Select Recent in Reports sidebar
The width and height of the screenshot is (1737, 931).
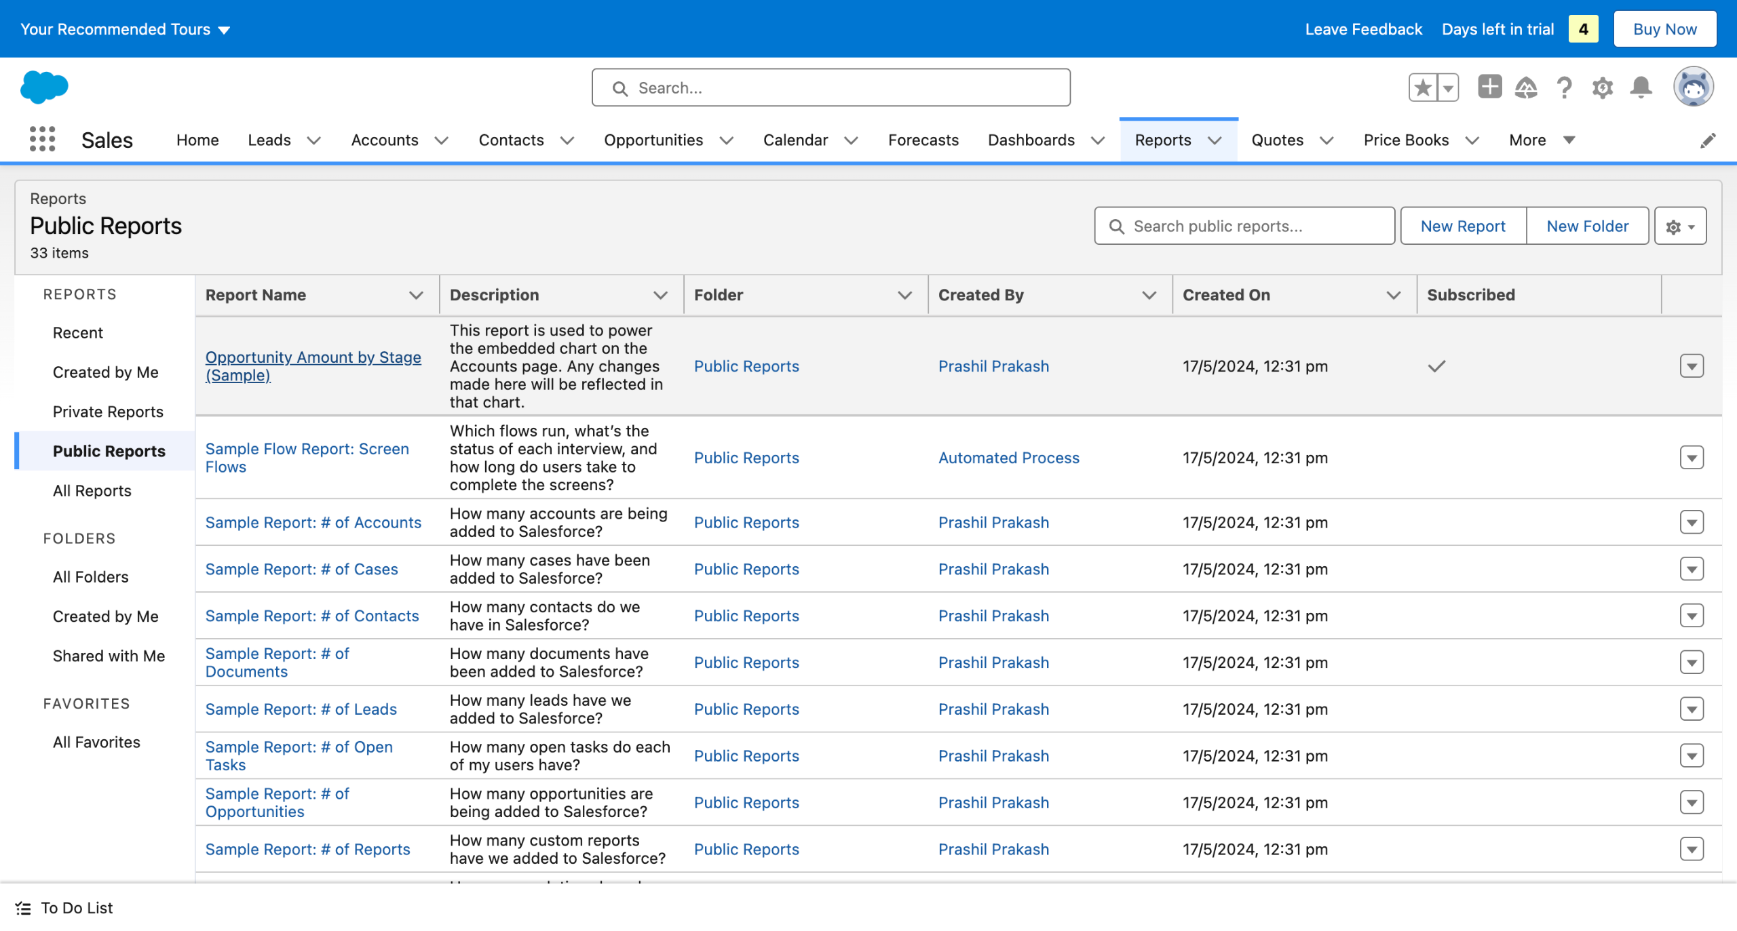(x=78, y=333)
